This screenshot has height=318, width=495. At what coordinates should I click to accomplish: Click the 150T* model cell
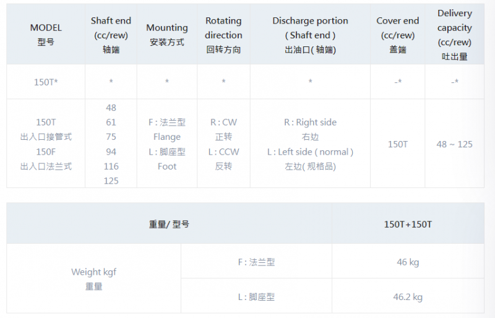point(46,82)
